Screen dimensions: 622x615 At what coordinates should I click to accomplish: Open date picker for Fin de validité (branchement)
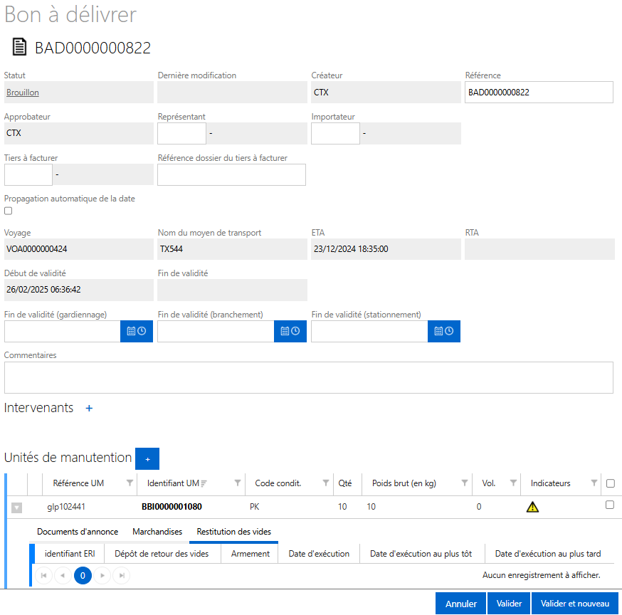(x=290, y=331)
